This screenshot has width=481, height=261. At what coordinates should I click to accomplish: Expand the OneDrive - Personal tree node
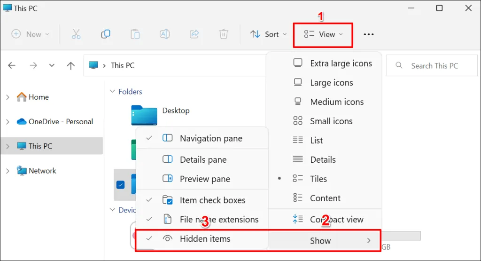click(x=8, y=122)
